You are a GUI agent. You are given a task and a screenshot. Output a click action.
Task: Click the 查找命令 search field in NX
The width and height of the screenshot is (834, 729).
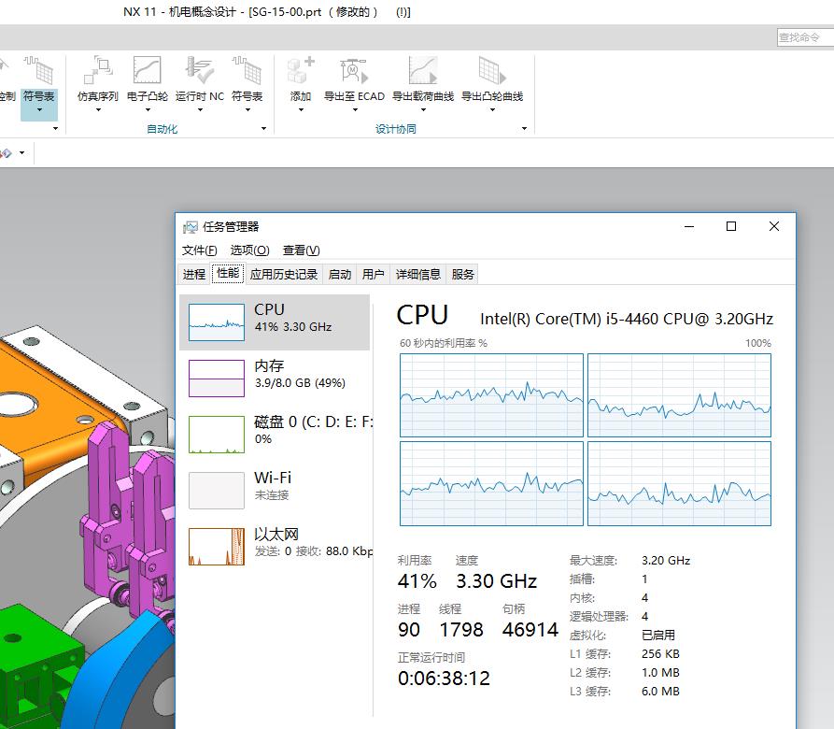click(x=805, y=37)
